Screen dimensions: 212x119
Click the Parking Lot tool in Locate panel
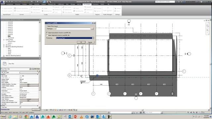(x=57, y=10)
